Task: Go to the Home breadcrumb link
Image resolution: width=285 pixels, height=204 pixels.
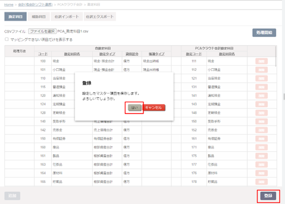Action: [9, 5]
